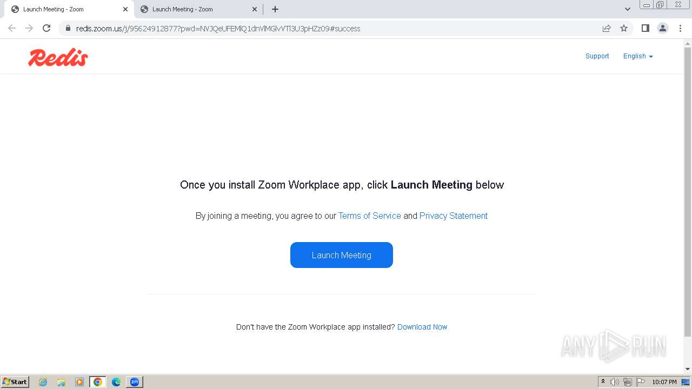The width and height of the screenshot is (692, 389).
Task: Click the Download Now link
Action: (422, 327)
